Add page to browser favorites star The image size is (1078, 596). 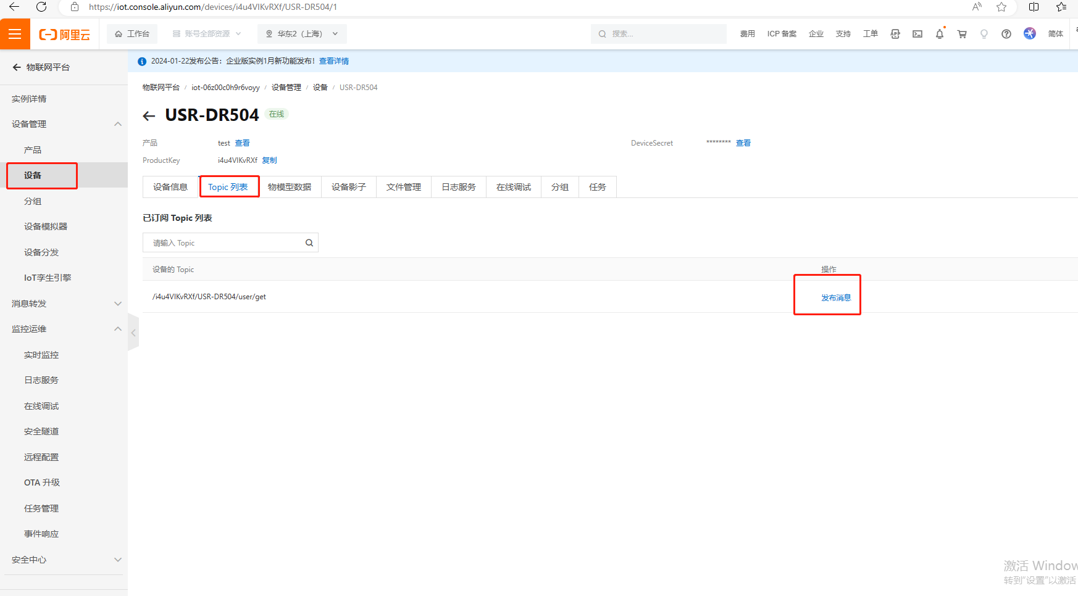point(1001,7)
